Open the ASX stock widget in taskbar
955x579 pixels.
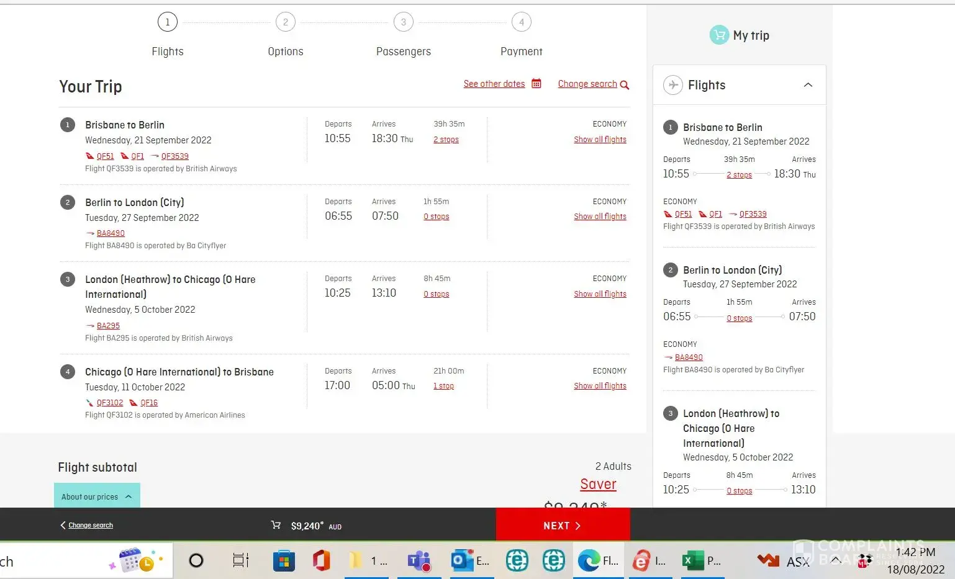click(784, 561)
